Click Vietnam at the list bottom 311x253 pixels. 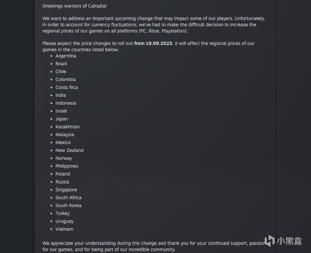point(64,229)
